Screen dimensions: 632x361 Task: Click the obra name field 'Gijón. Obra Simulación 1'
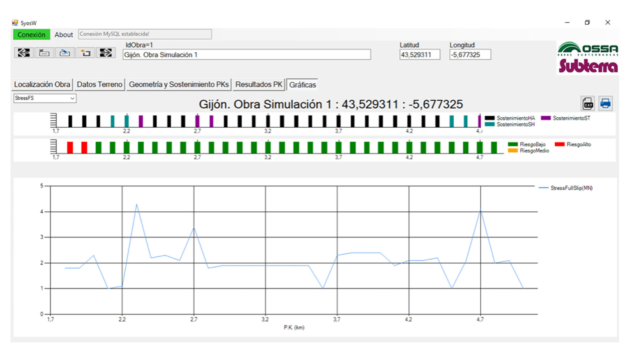click(247, 55)
